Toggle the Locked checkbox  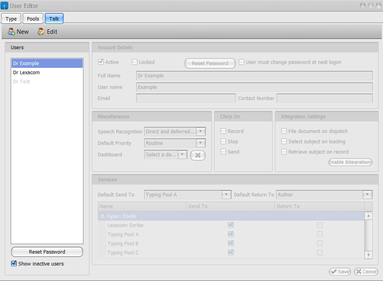click(135, 62)
